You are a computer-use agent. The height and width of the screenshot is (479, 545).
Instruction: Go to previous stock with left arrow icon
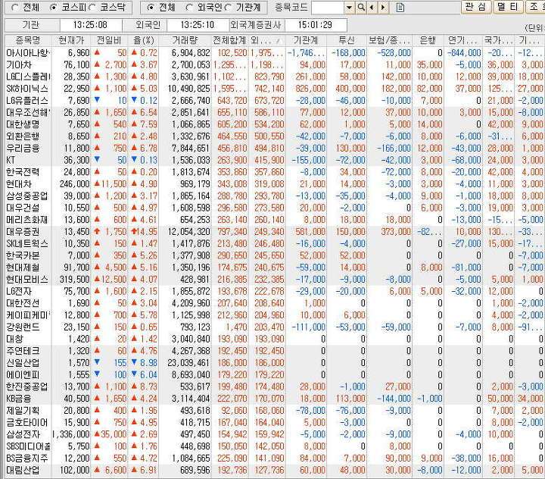coord(372,8)
